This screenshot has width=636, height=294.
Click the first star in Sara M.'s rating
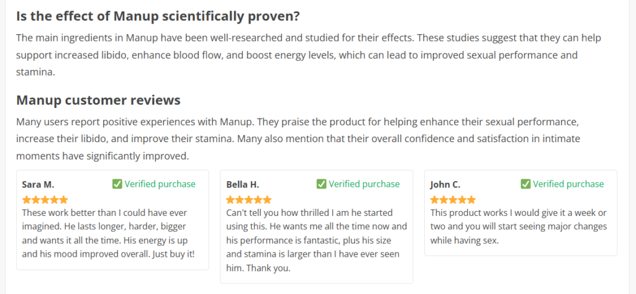coord(27,200)
